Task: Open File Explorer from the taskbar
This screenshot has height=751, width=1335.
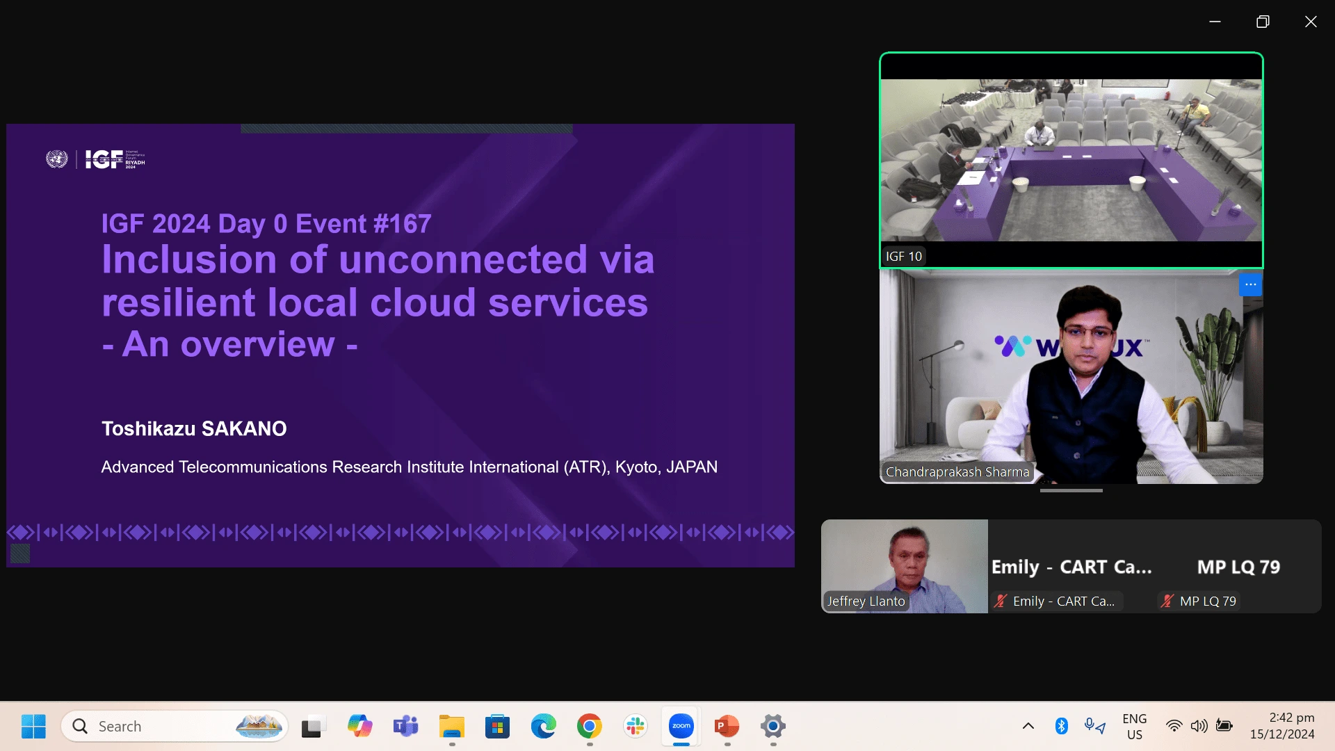Action: [x=451, y=727]
